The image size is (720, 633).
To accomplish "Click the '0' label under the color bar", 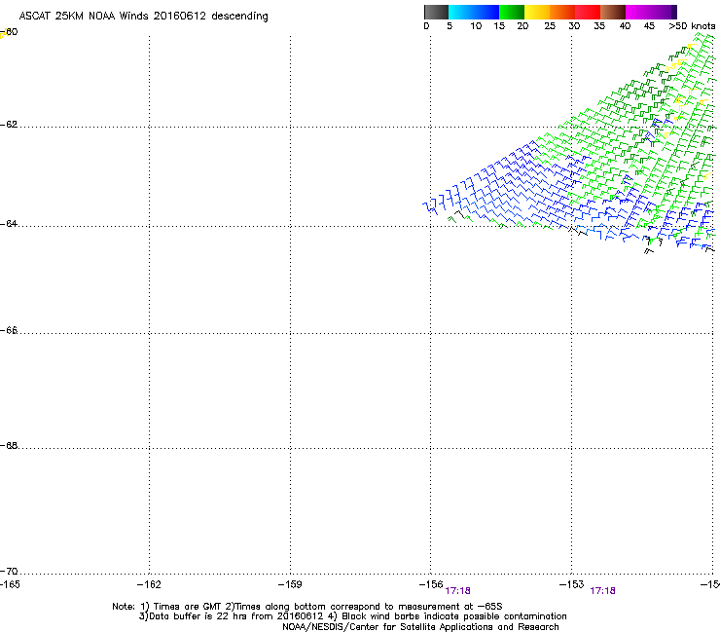I will point(426,26).
